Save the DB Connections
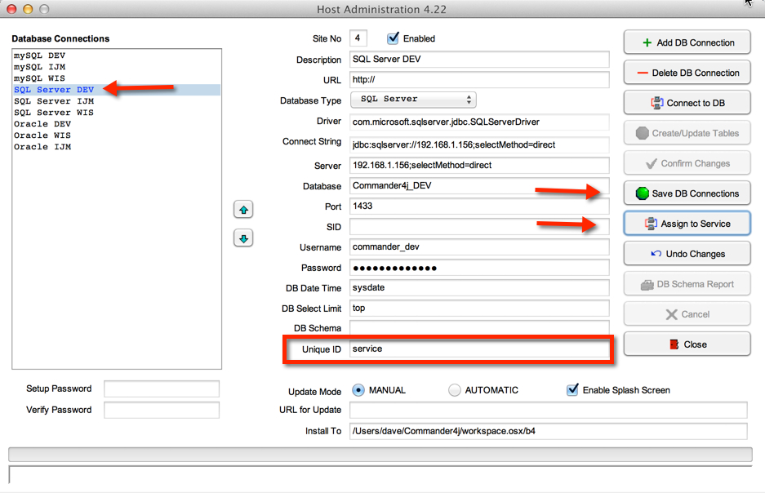This screenshot has height=493, width=765. point(687,193)
